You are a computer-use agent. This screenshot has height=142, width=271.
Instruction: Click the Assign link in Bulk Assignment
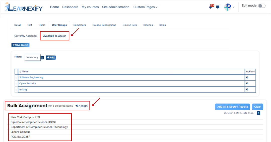pyautogui.click(x=82, y=106)
